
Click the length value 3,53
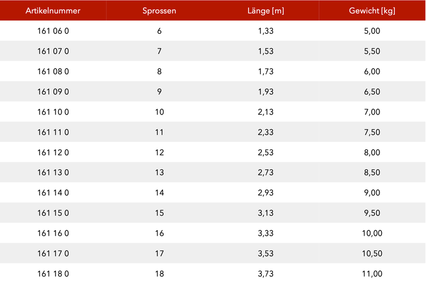pyautogui.click(x=266, y=254)
